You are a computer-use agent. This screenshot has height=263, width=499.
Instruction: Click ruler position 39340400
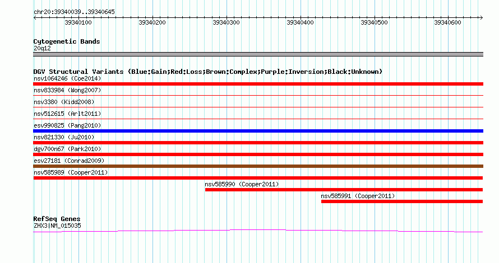[300, 22]
